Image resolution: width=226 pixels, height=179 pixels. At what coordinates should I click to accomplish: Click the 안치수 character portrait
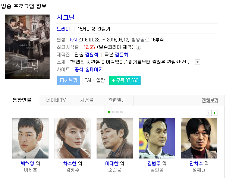pyautogui.click(x=199, y=138)
